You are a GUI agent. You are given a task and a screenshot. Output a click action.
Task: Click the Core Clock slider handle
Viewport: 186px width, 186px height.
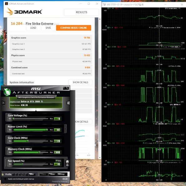[x=28, y=141]
